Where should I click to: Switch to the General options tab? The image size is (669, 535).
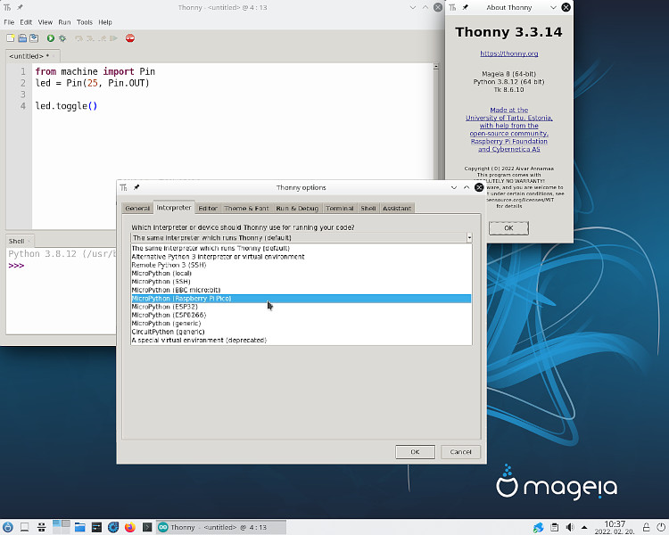(137, 208)
